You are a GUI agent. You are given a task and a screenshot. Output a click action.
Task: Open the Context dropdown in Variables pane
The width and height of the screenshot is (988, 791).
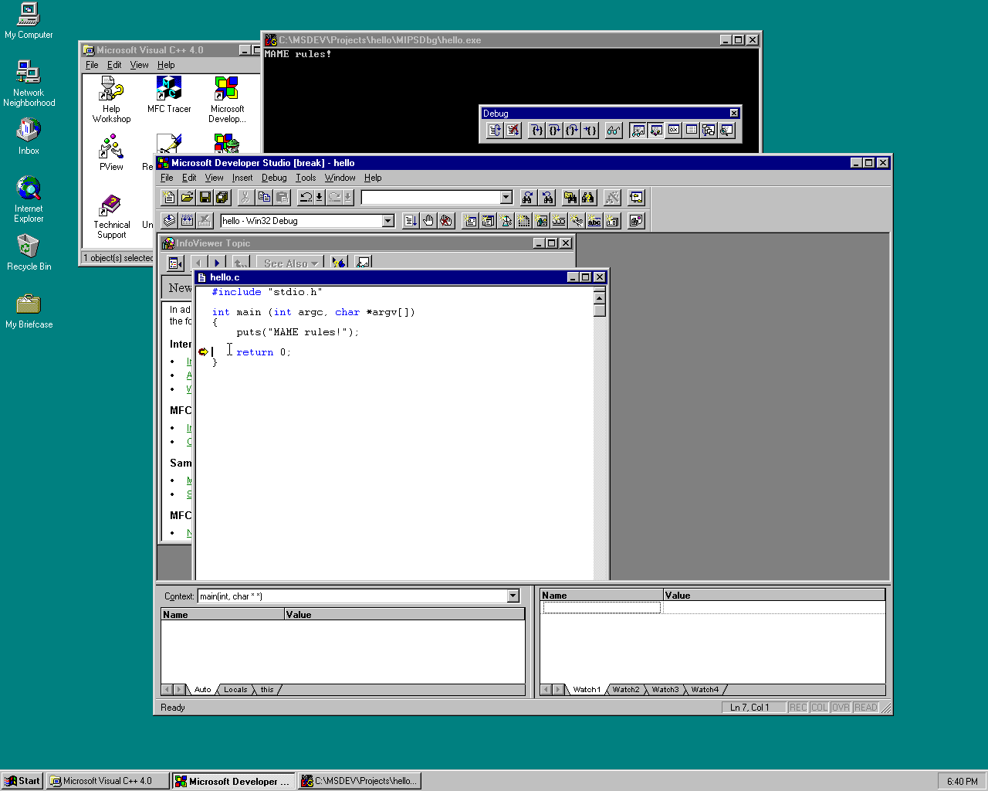513,596
